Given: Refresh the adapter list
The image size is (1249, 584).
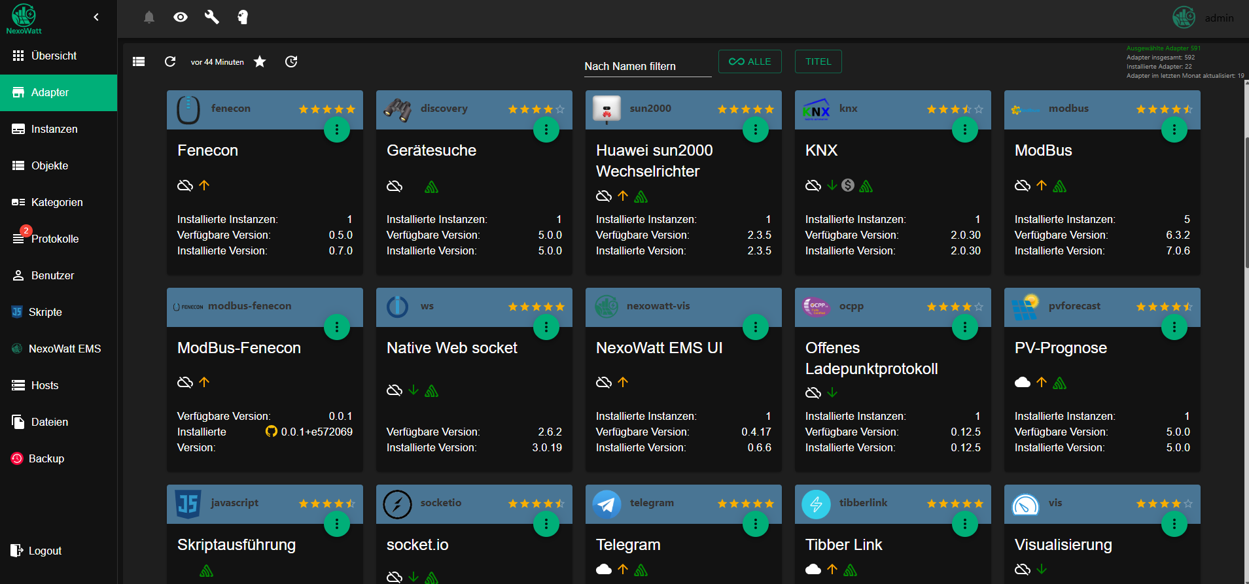Looking at the screenshot, I should click(x=170, y=61).
